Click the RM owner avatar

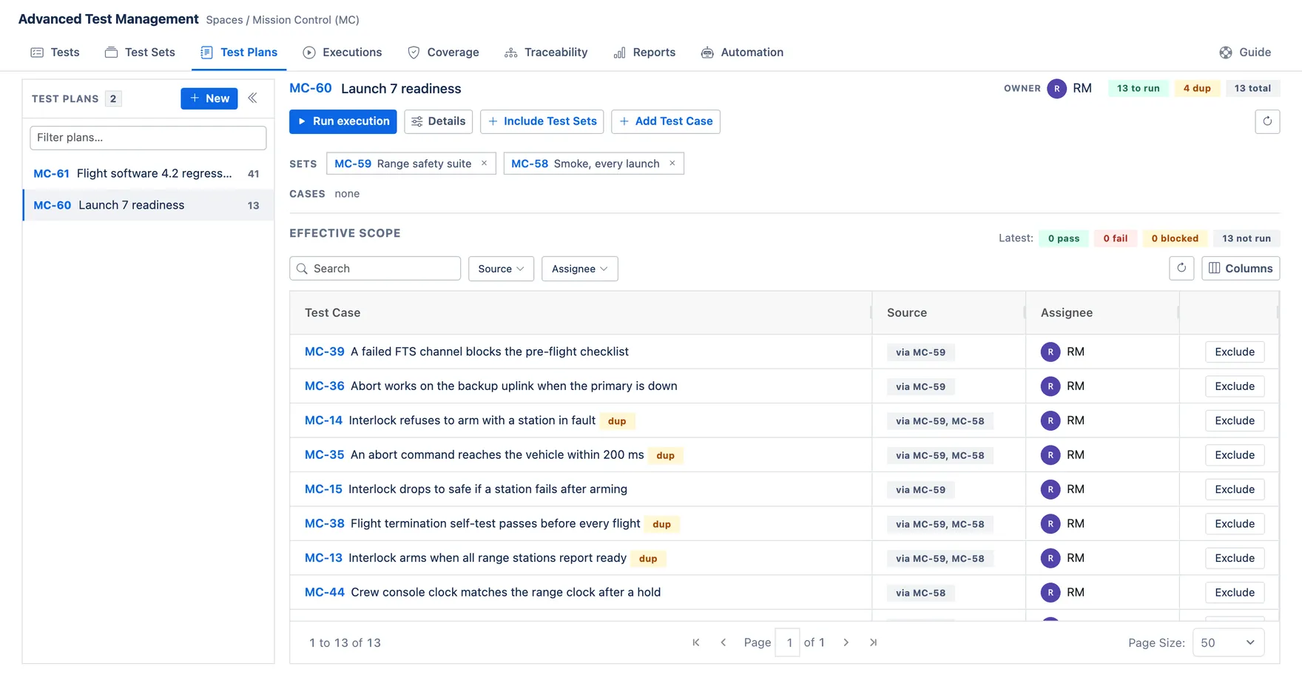click(1056, 88)
